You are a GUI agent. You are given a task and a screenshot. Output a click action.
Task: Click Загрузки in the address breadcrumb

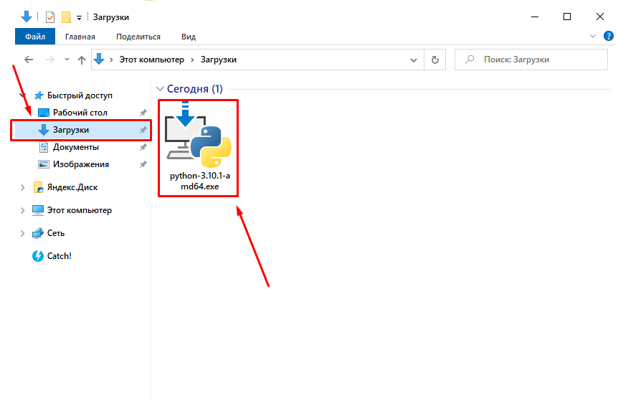[x=219, y=60]
